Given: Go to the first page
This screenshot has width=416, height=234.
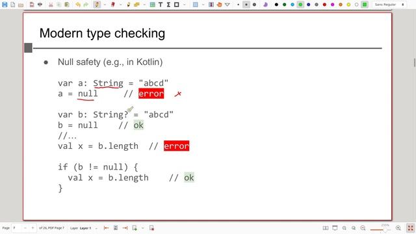Looking at the screenshot, I should point(106,228).
